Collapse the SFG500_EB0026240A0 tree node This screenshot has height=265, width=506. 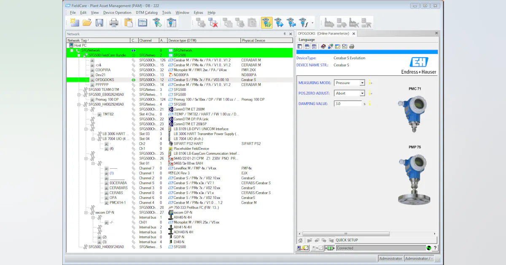click(79, 95)
